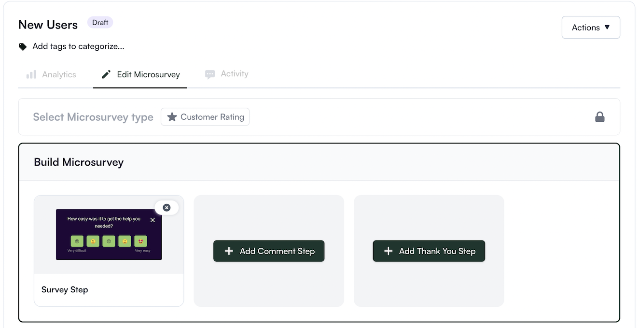Viewport: 639px width, 328px height.
Task: Click Add tags to categorize field
Action: tap(78, 47)
